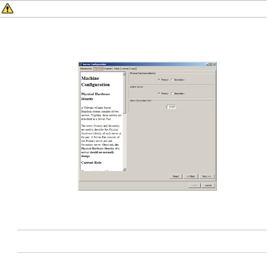Go to the License tab

pos(125,69)
